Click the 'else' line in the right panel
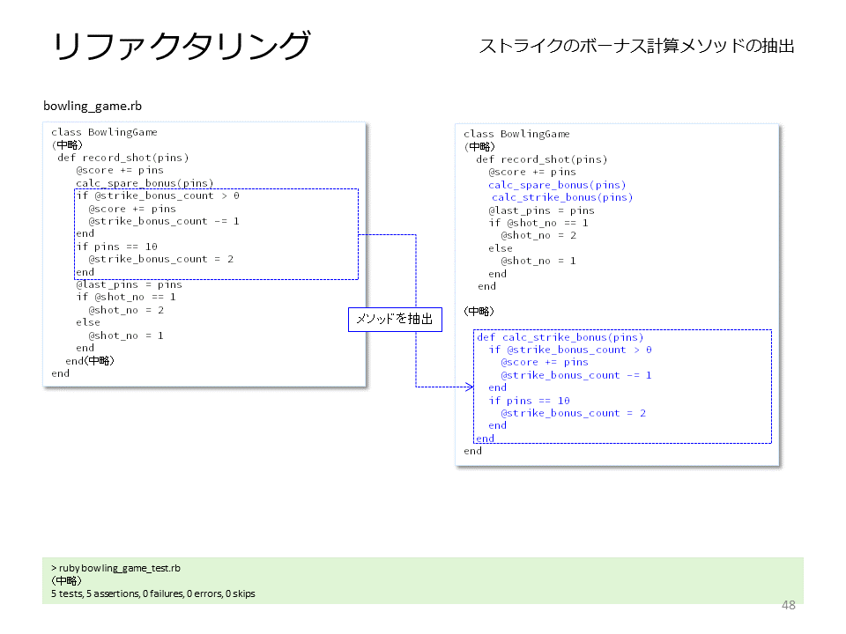The height and width of the screenshot is (634, 846). tap(501, 248)
